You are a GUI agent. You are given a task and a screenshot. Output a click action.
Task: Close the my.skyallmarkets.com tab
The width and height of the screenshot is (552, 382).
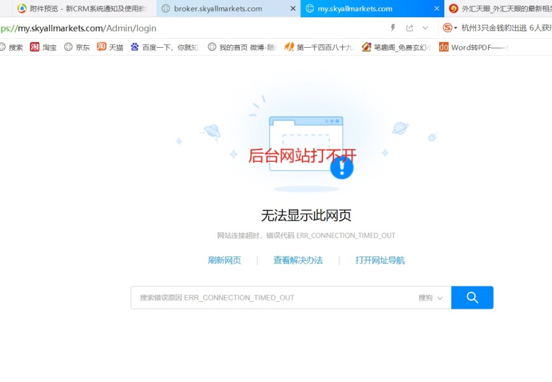tap(437, 8)
